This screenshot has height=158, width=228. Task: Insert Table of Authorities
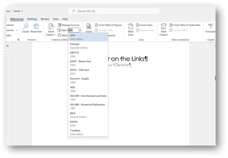(x=185, y=25)
